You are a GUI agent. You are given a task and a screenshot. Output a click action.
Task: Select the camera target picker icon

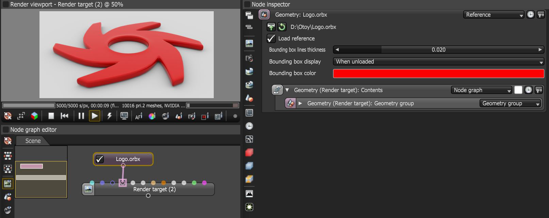coord(192,116)
